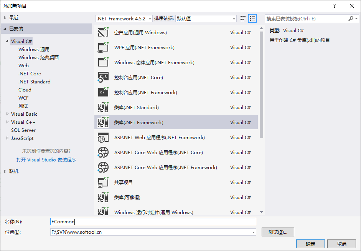
Task: Click the 控制台应用(.NET Core) template icon
Action: click(x=103, y=77)
